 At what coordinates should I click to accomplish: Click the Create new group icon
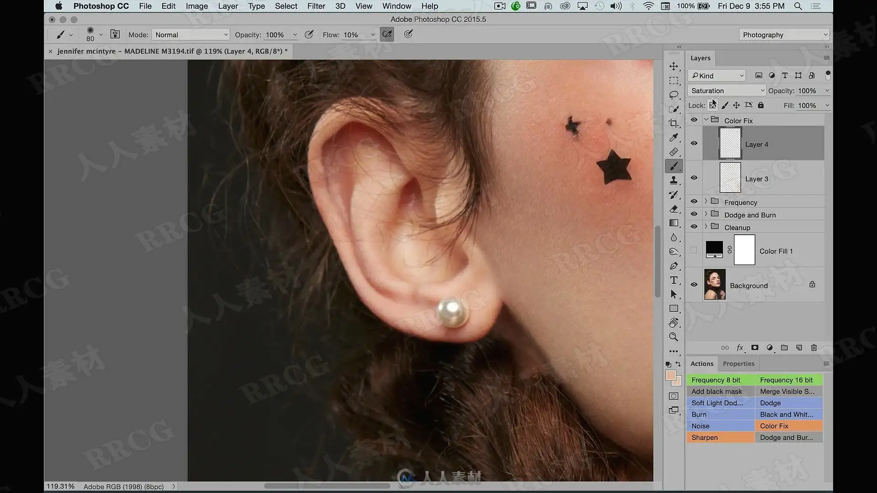click(x=784, y=348)
